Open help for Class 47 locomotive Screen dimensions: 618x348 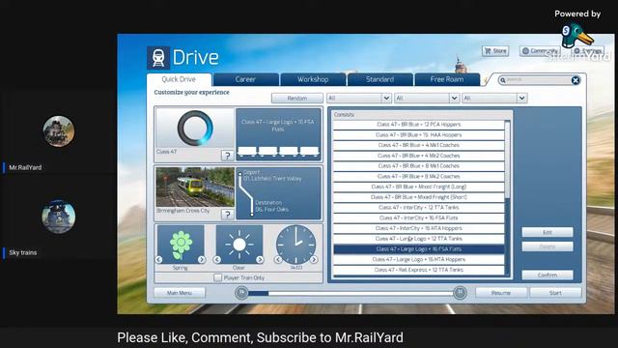click(227, 156)
